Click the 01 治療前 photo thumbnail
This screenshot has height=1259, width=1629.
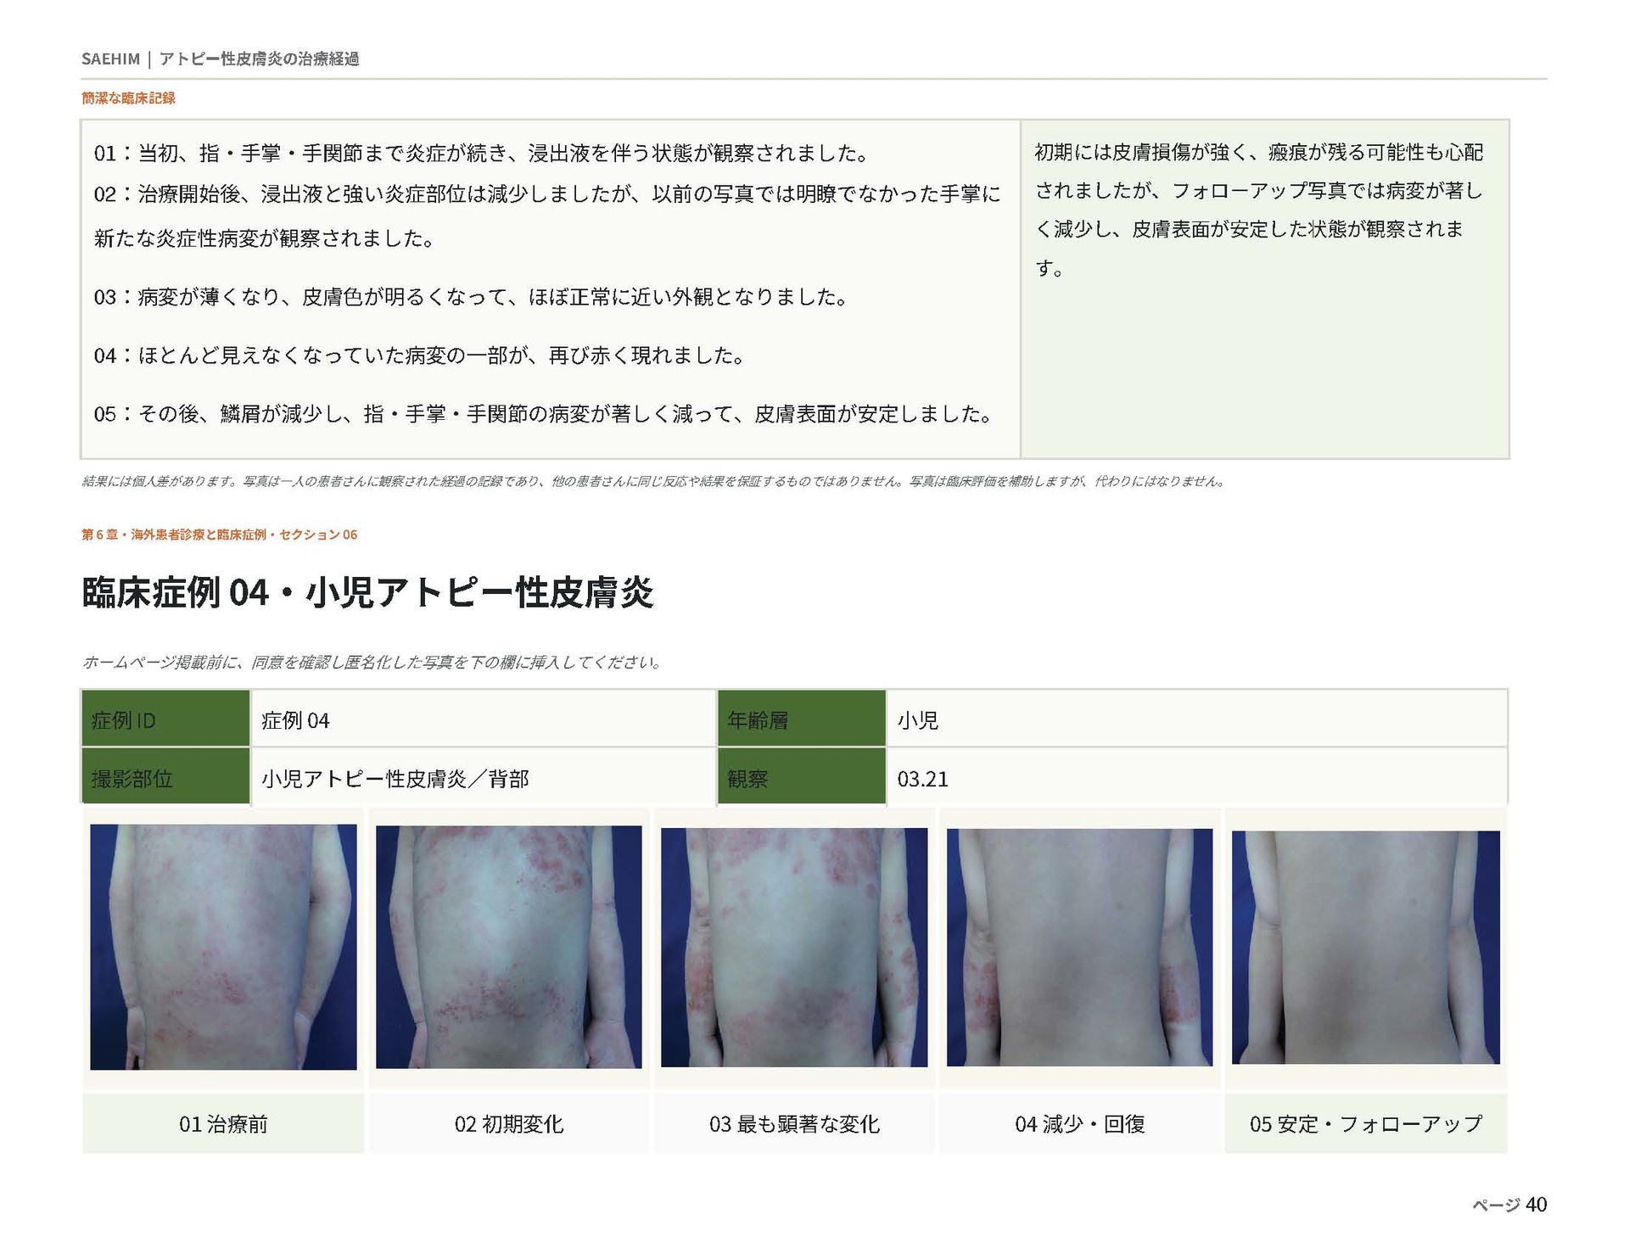(223, 947)
